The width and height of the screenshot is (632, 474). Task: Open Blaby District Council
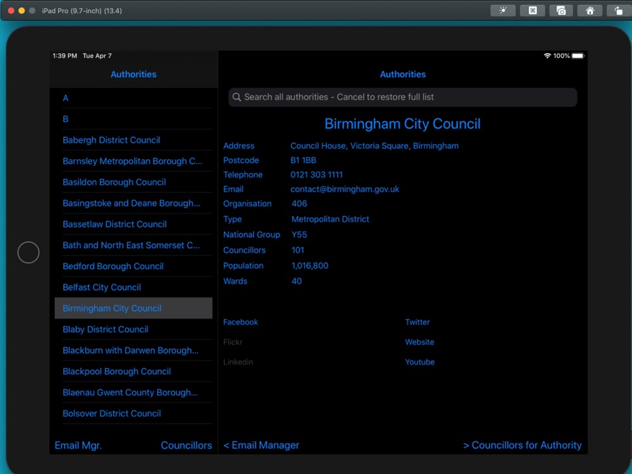pyautogui.click(x=133, y=329)
